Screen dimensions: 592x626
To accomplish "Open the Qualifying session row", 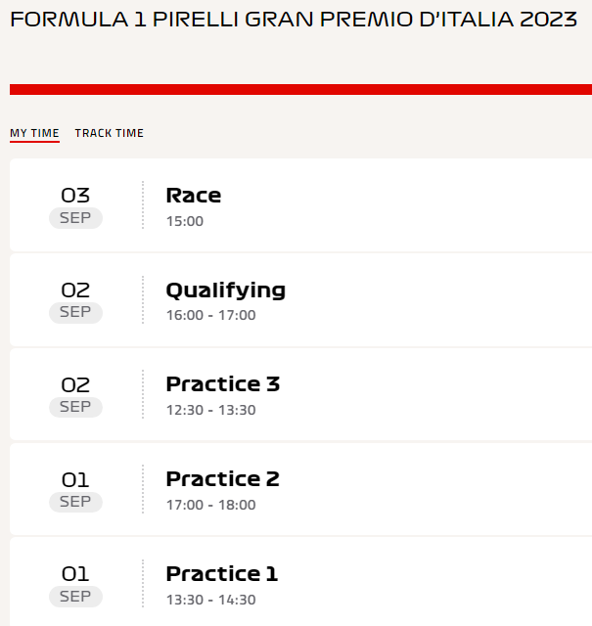I will [x=300, y=300].
